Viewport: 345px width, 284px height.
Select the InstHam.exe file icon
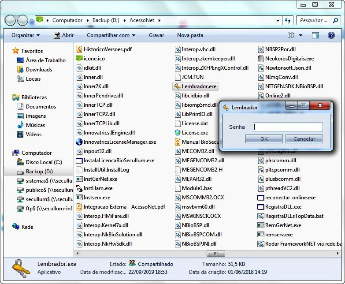pos(79,188)
